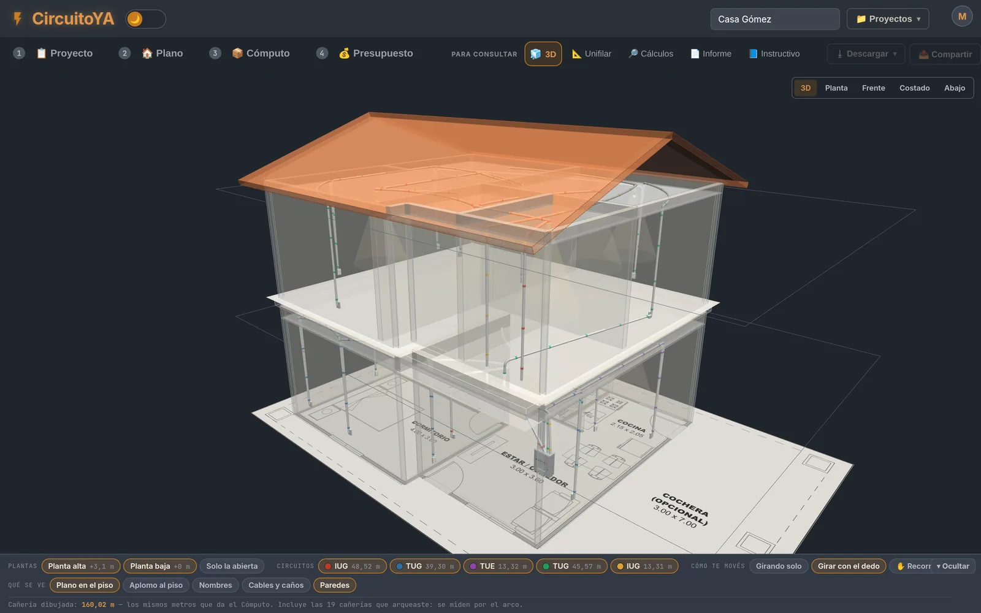Select the 3D camera view option
This screenshot has width=981, height=613.
[x=806, y=88]
